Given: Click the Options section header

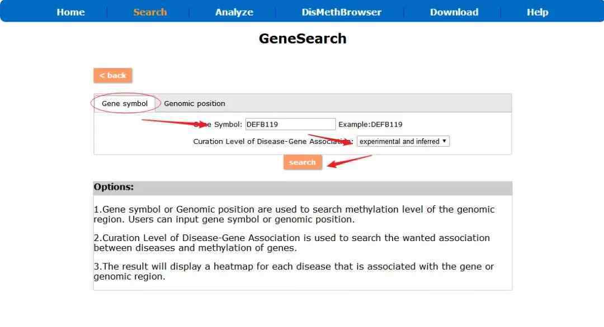Looking at the screenshot, I should pos(114,187).
